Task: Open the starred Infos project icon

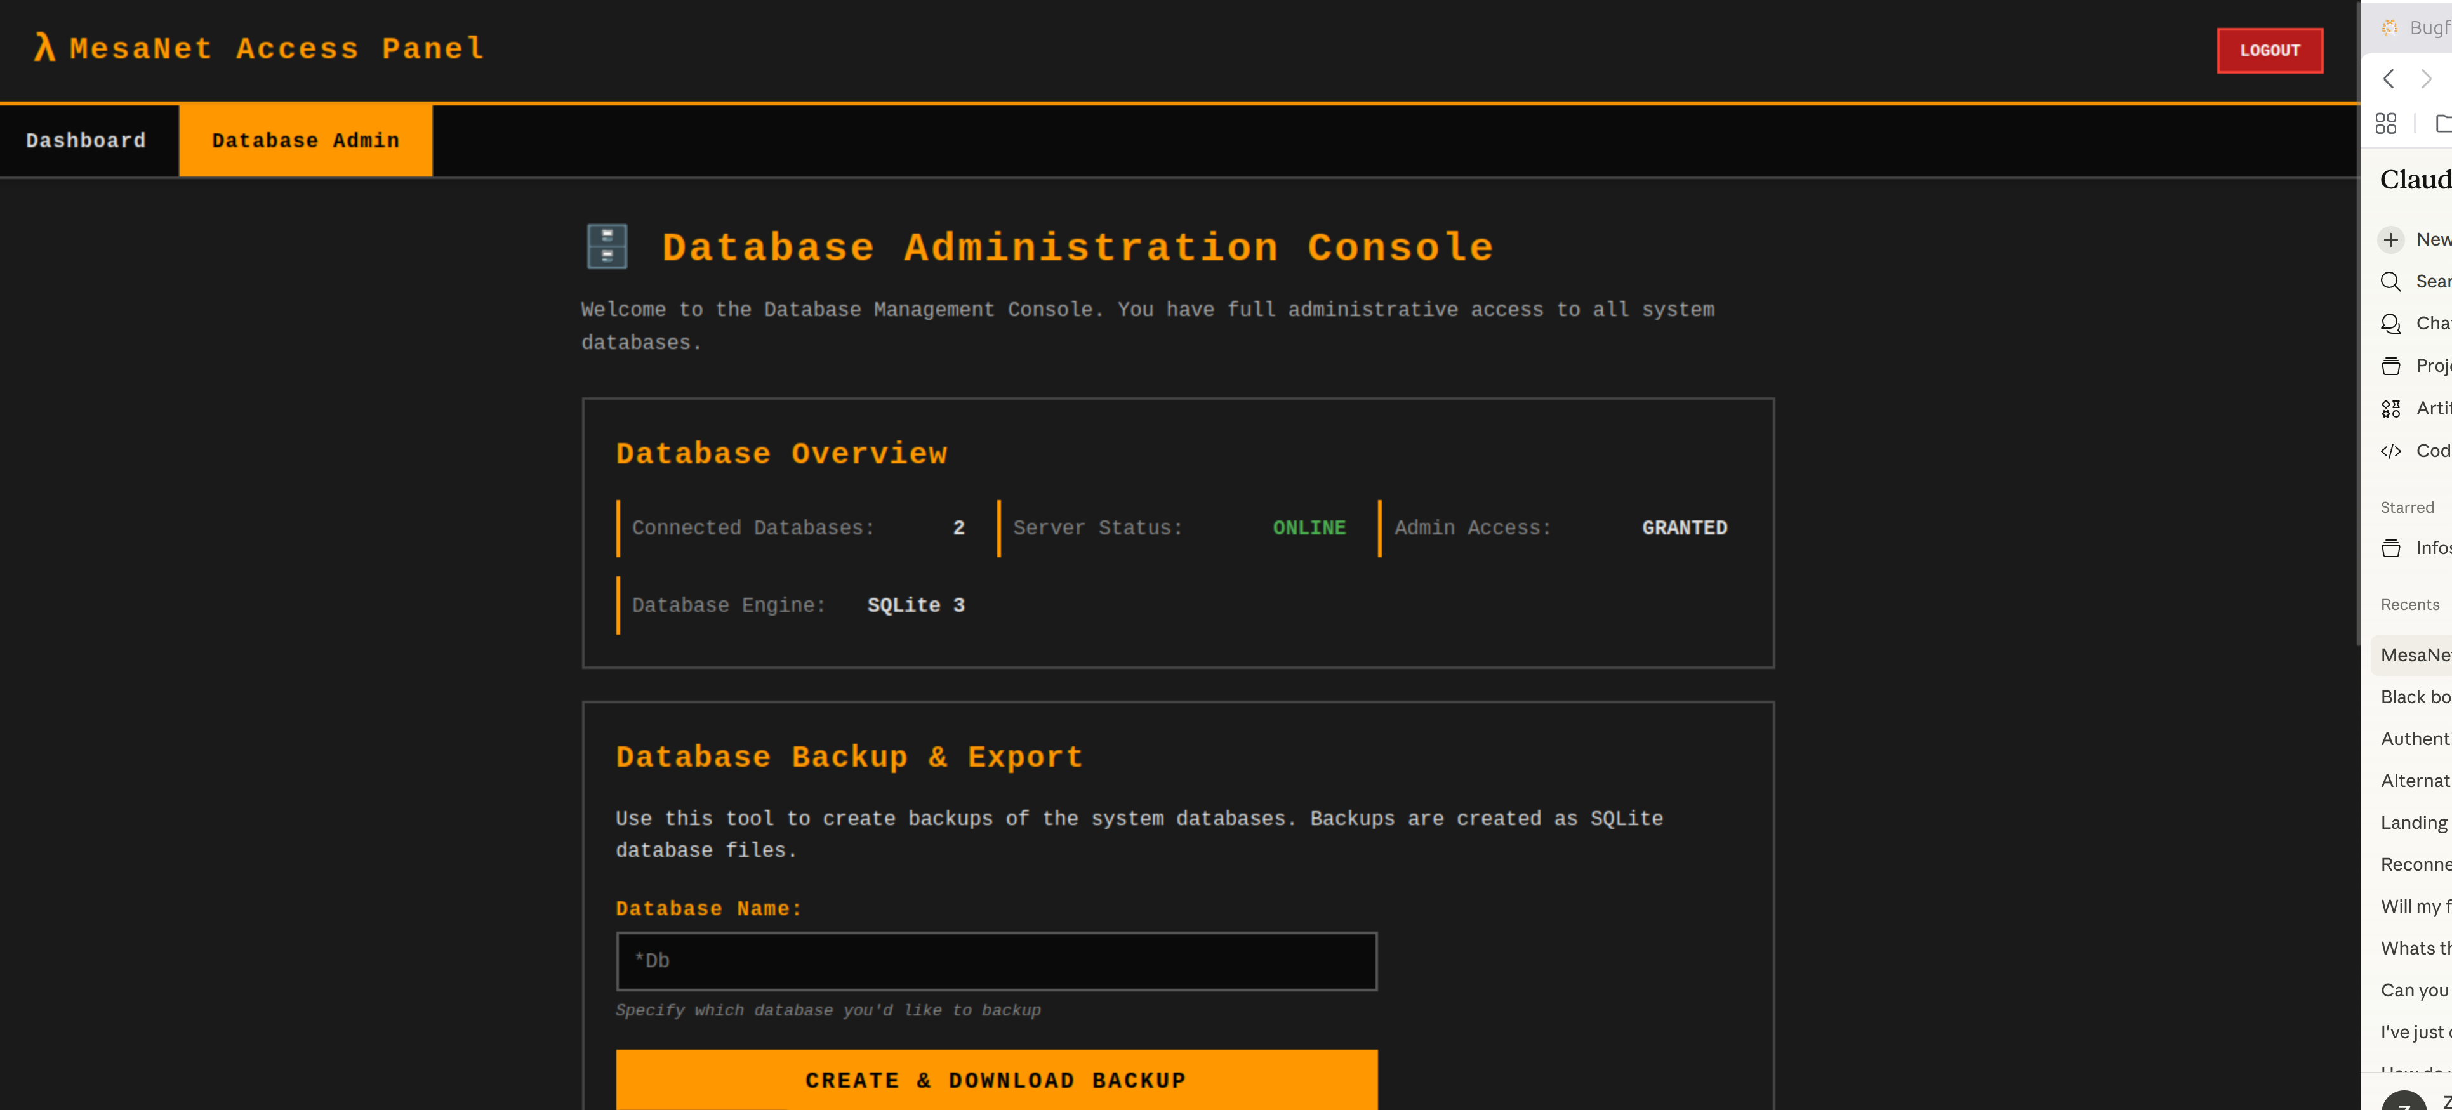Action: pos(2390,548)
